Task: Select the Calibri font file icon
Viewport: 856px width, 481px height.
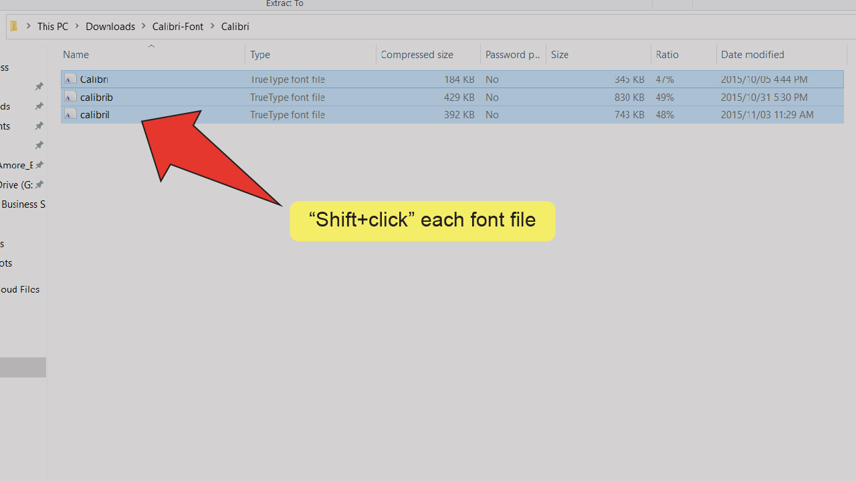Action: point(70,79)
